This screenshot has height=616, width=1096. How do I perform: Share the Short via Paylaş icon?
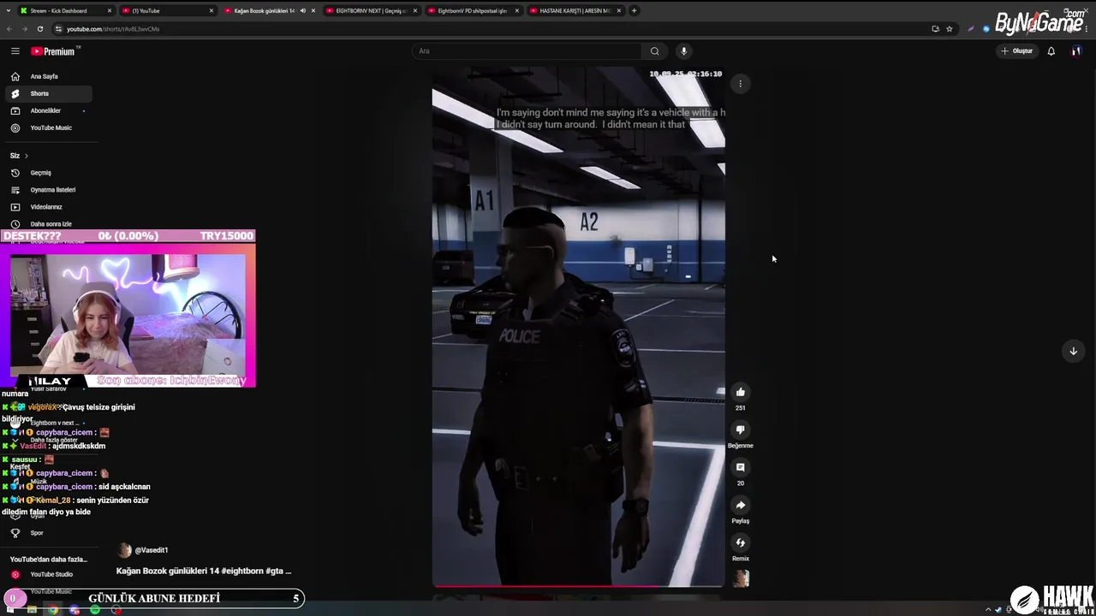tap(741, 505)
